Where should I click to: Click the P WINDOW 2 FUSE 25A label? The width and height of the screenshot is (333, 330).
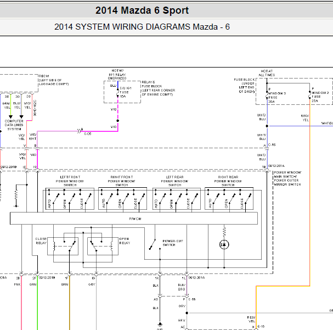[x=320, y=95]
